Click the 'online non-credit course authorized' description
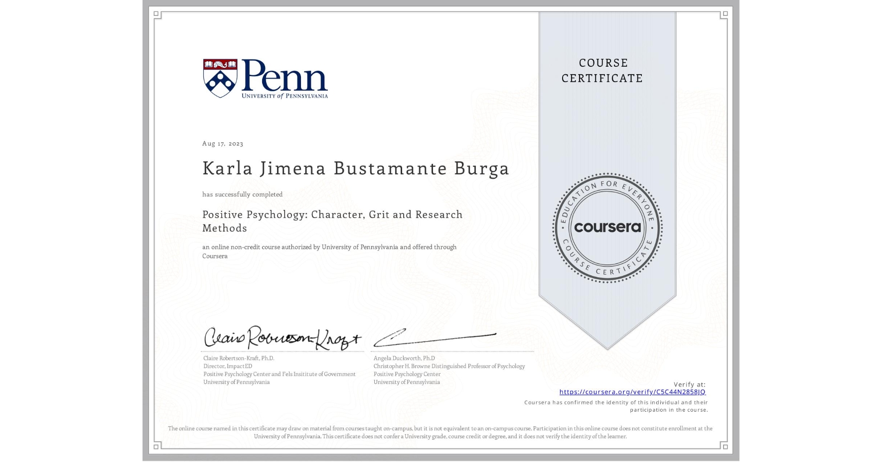Screen dimensions: 883x462 tap(329, 251)
